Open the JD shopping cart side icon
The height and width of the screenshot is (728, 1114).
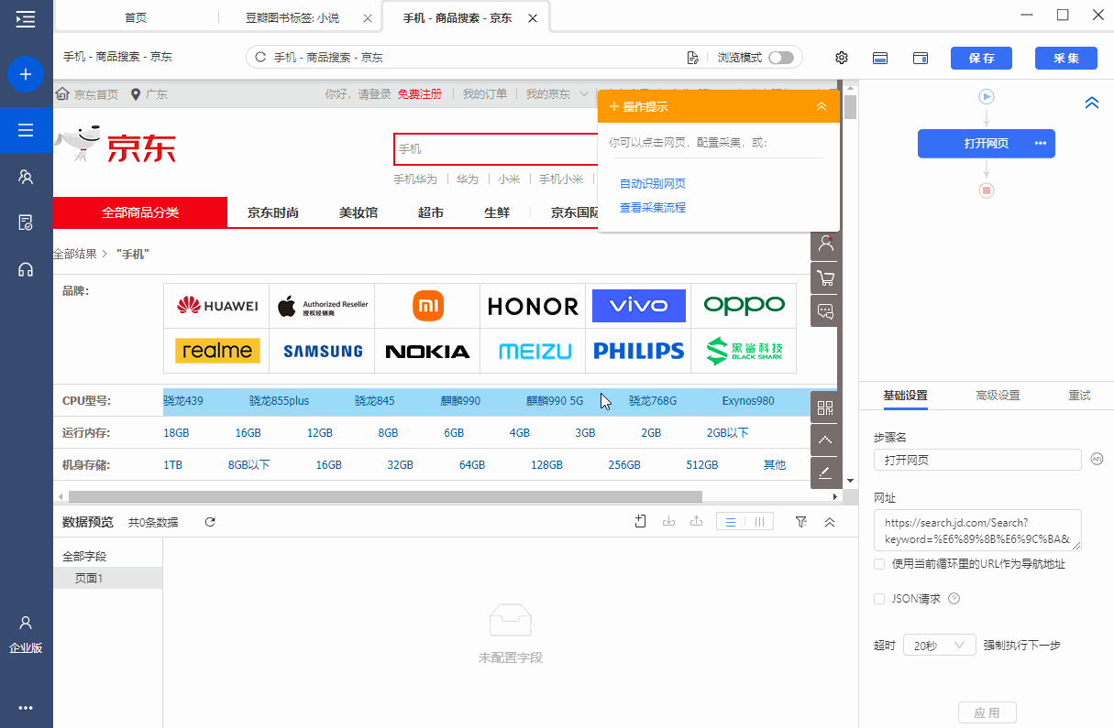coord(826,277)
